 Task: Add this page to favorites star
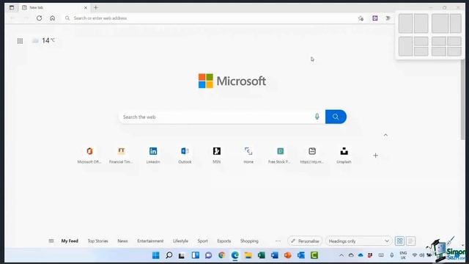tap(361, 18)
